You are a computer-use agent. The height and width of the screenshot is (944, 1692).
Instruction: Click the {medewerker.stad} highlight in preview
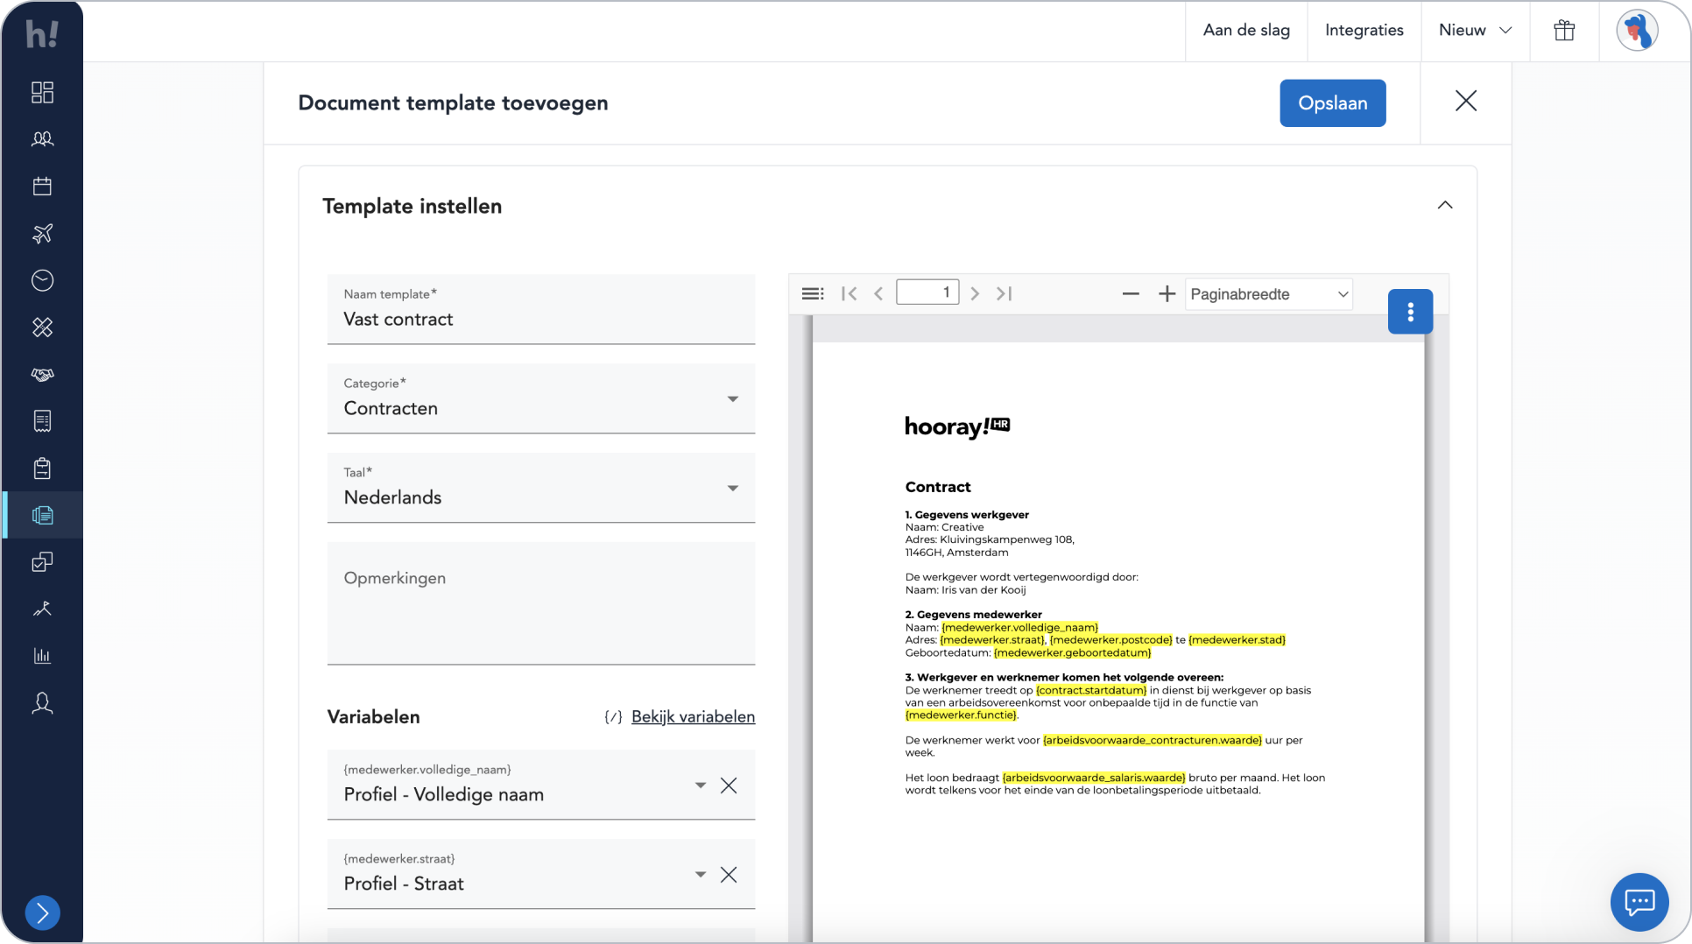(x=1237, y=640)
